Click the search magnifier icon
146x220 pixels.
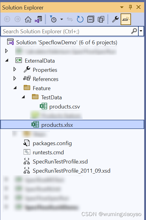coord(134,31)
